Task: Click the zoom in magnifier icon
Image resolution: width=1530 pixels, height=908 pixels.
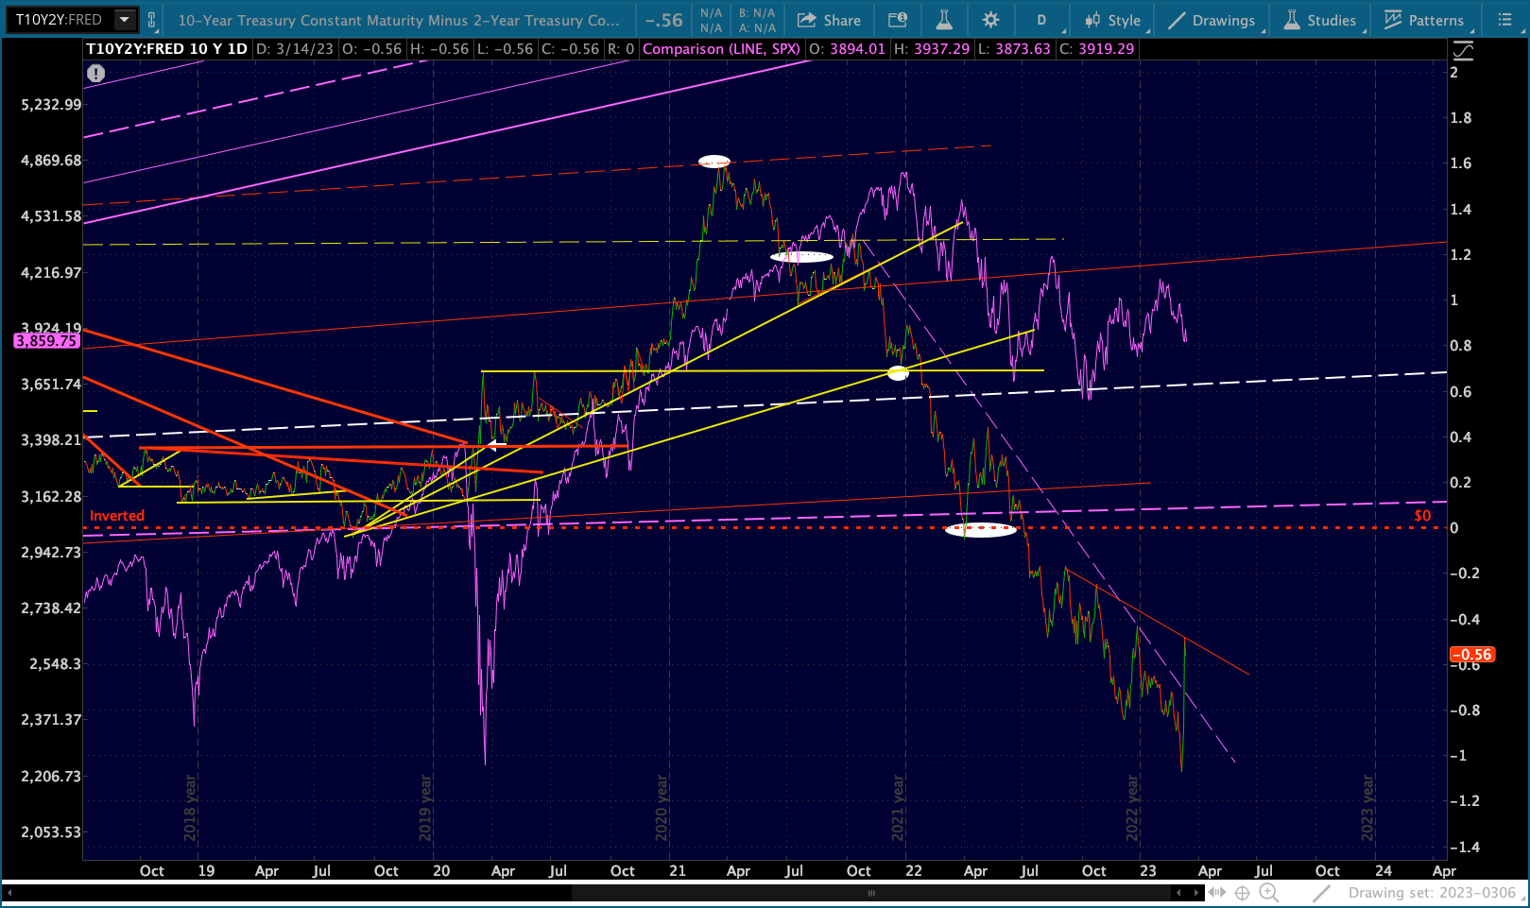Action: click(1269, 893)
